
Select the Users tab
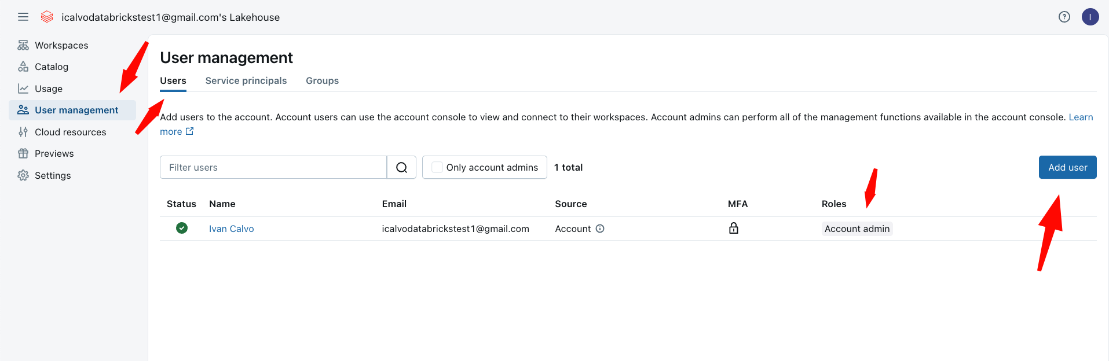(x=173, y=81)
